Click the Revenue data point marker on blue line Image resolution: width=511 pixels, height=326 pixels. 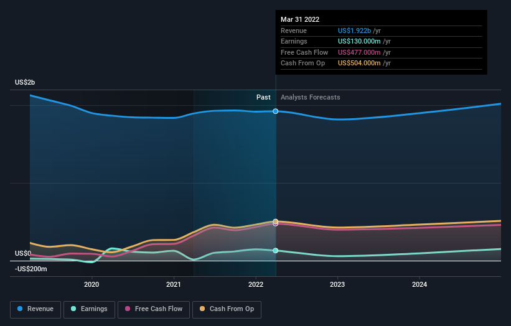[276, 111]
